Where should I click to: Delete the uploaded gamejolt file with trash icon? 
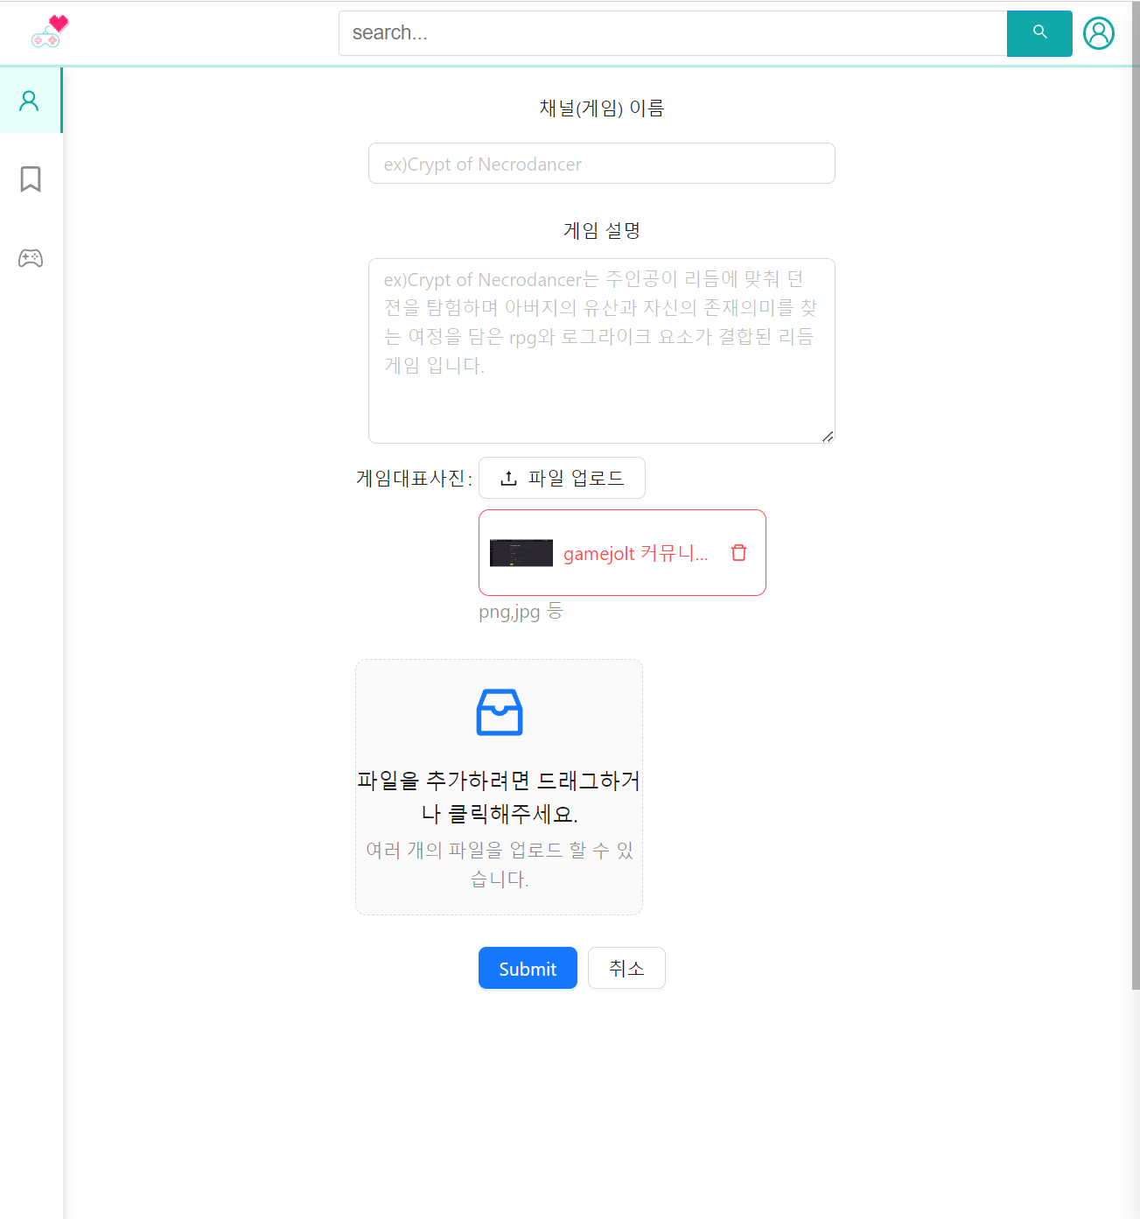click(x=739, y=553)
